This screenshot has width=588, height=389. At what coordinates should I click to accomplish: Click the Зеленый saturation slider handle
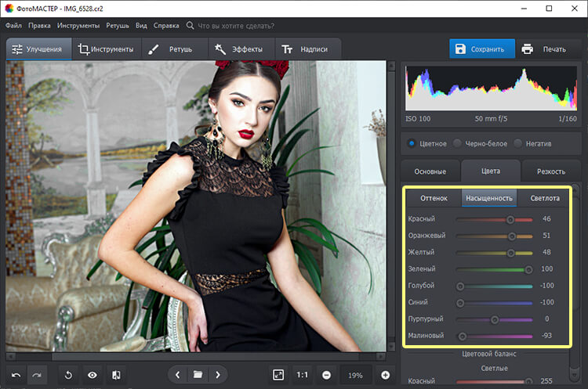tap(529, 269)
